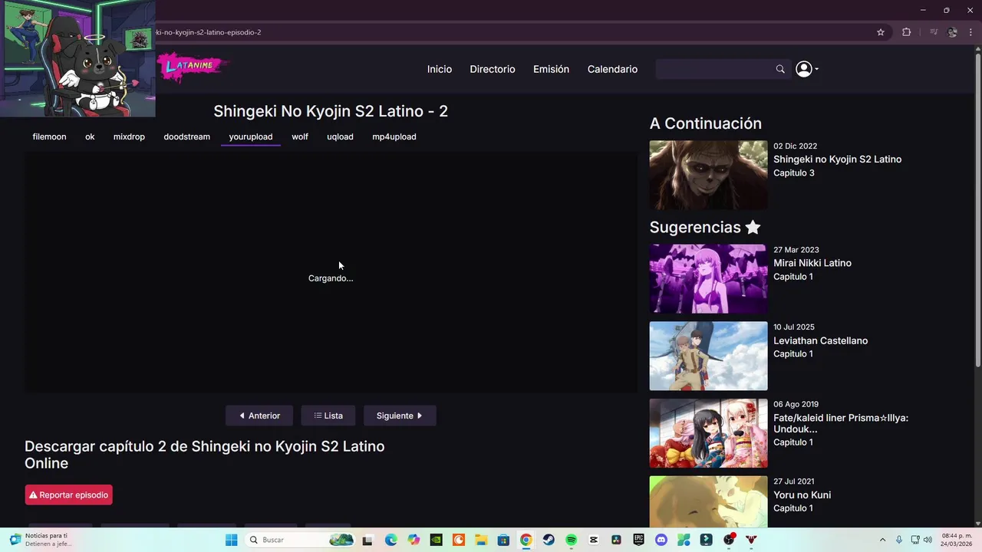This screenshot has width=982, height=552.
Task: Open File Explorer from the taskbar
Action: 481,540
